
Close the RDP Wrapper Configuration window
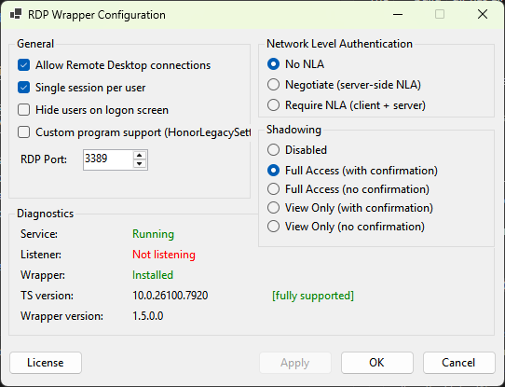(483, 15)
